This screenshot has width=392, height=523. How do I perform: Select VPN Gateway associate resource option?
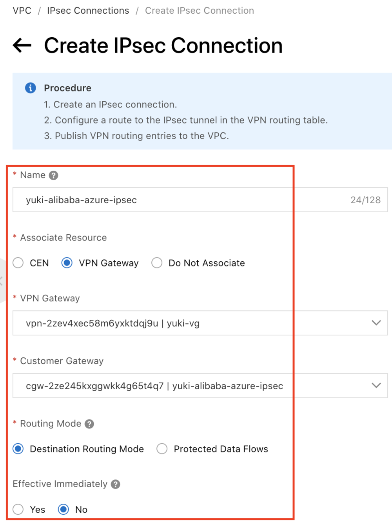click(x=67, y=263)
